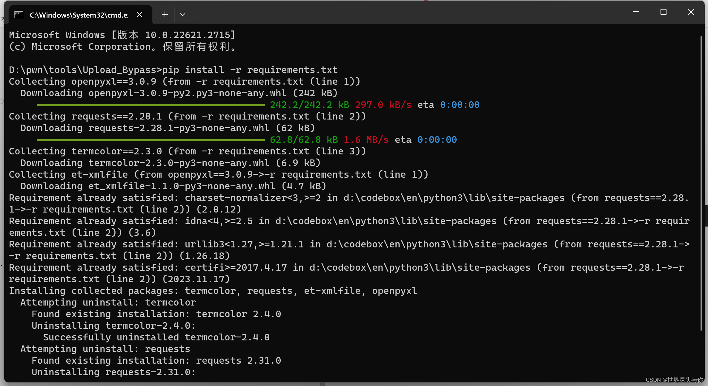Click the red 297.0 kB/s speed text
Image resolution: width=708 pixels, height=386 pixels.
tap(383, 105)
